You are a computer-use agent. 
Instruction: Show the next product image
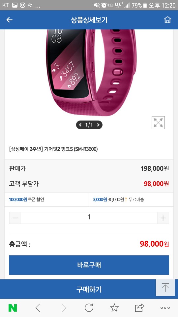click(x=98, y=125)
